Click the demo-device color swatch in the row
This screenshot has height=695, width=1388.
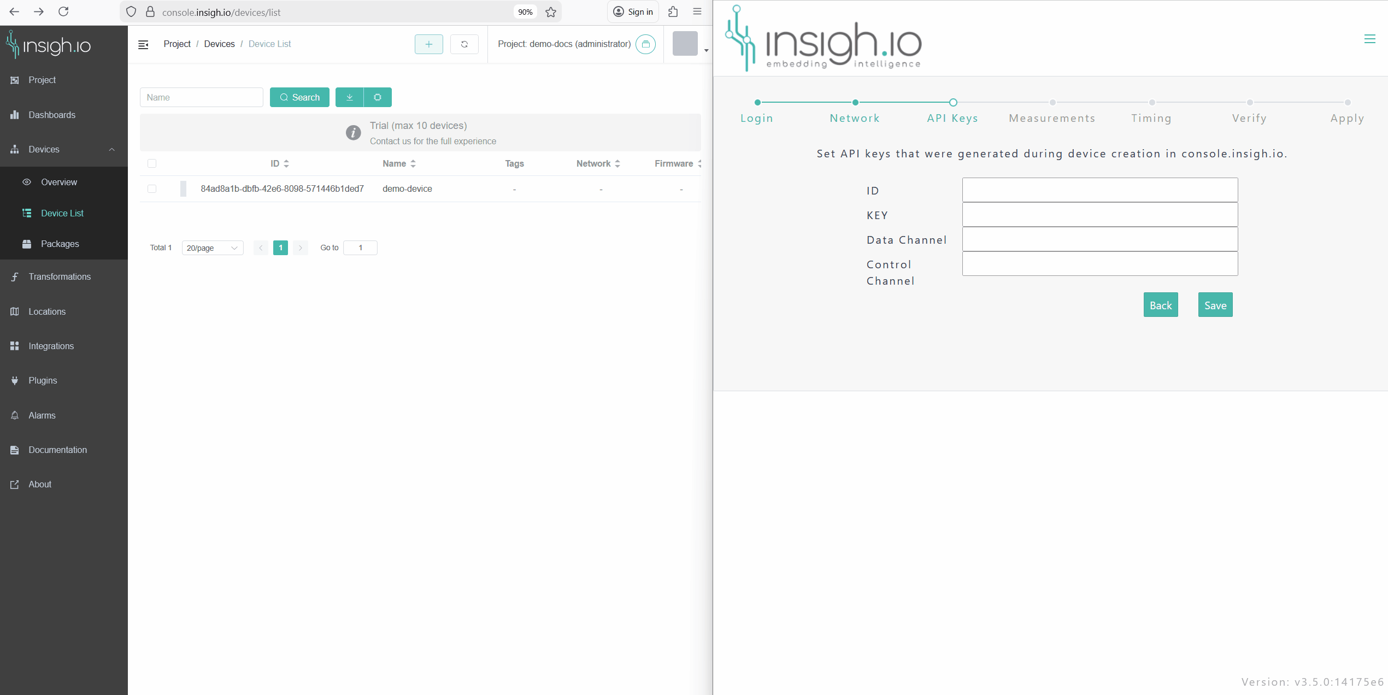coord(183,189)
